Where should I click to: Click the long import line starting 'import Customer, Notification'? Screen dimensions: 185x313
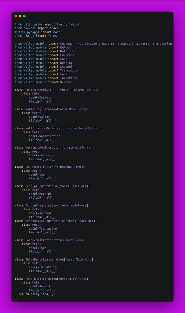coord(93,44)
